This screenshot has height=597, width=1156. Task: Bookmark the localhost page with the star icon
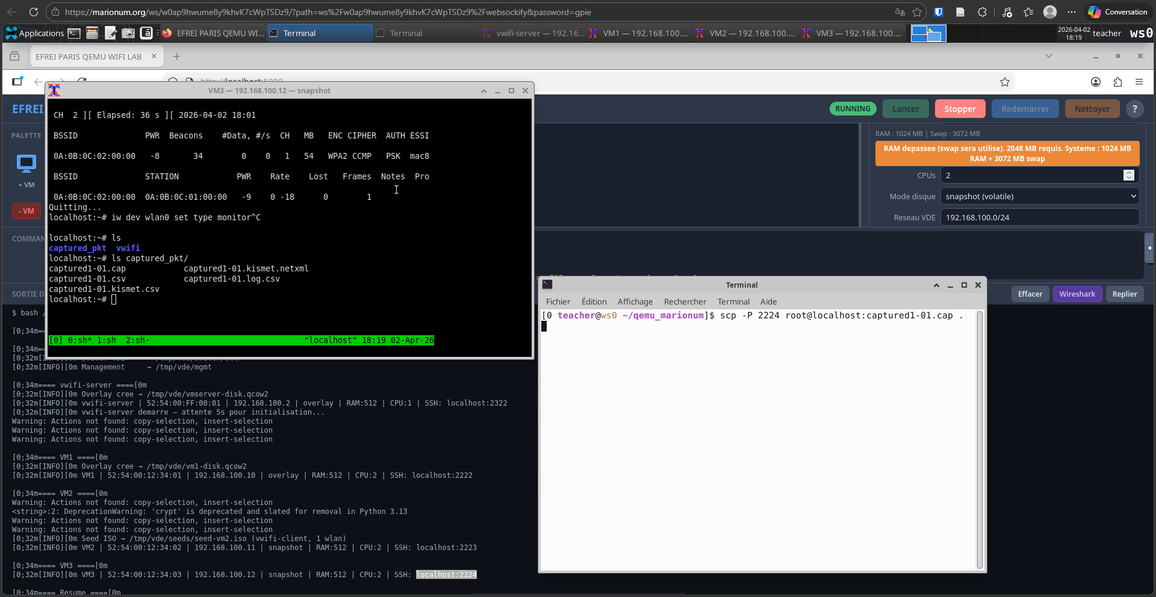pyautogui.click(x=1004, y=82)
